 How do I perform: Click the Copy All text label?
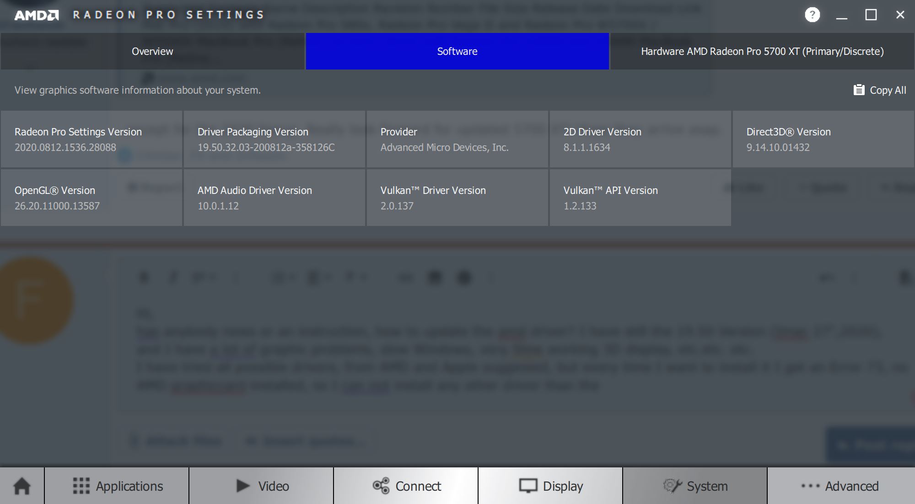[888, 90]
